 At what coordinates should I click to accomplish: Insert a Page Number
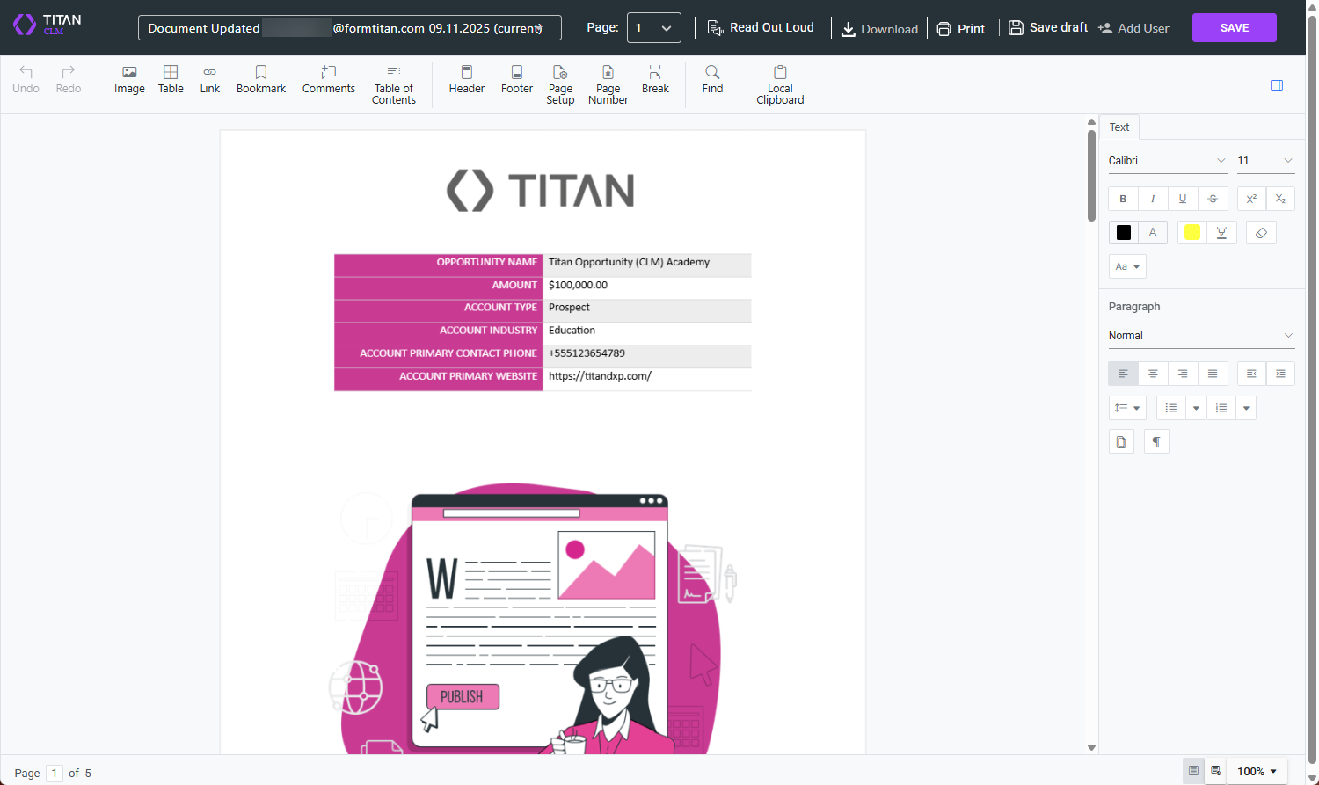click(608, 84)
